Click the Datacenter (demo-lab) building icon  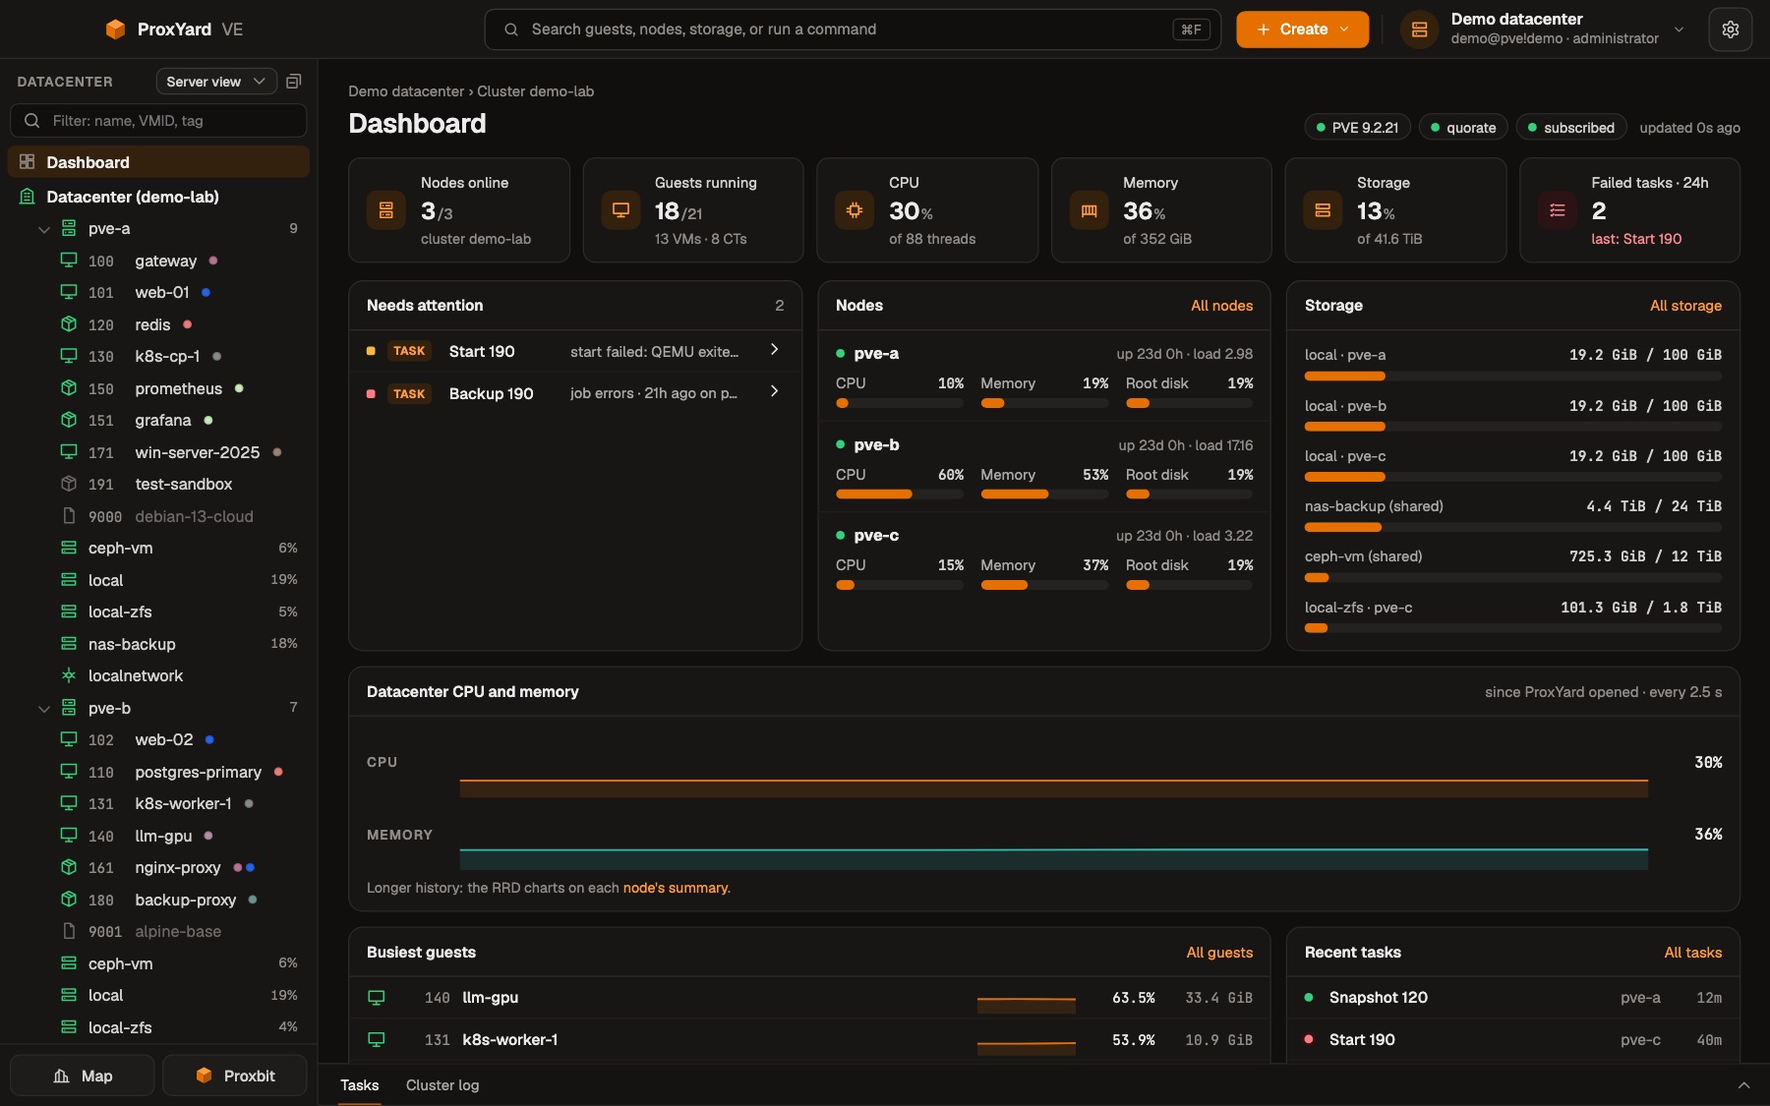[x=28, y=197]
